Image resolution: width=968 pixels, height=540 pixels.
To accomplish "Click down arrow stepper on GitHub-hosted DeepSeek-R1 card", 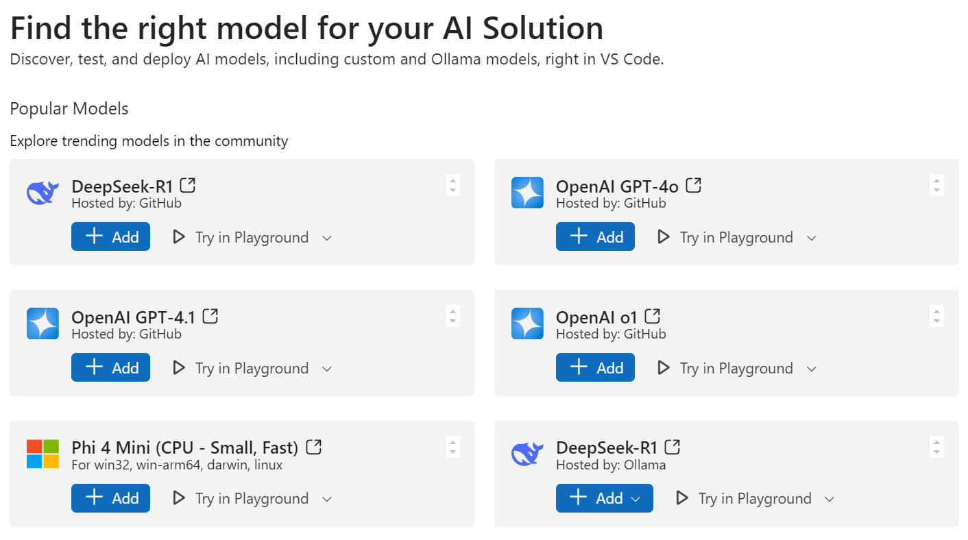I will 452,191.
